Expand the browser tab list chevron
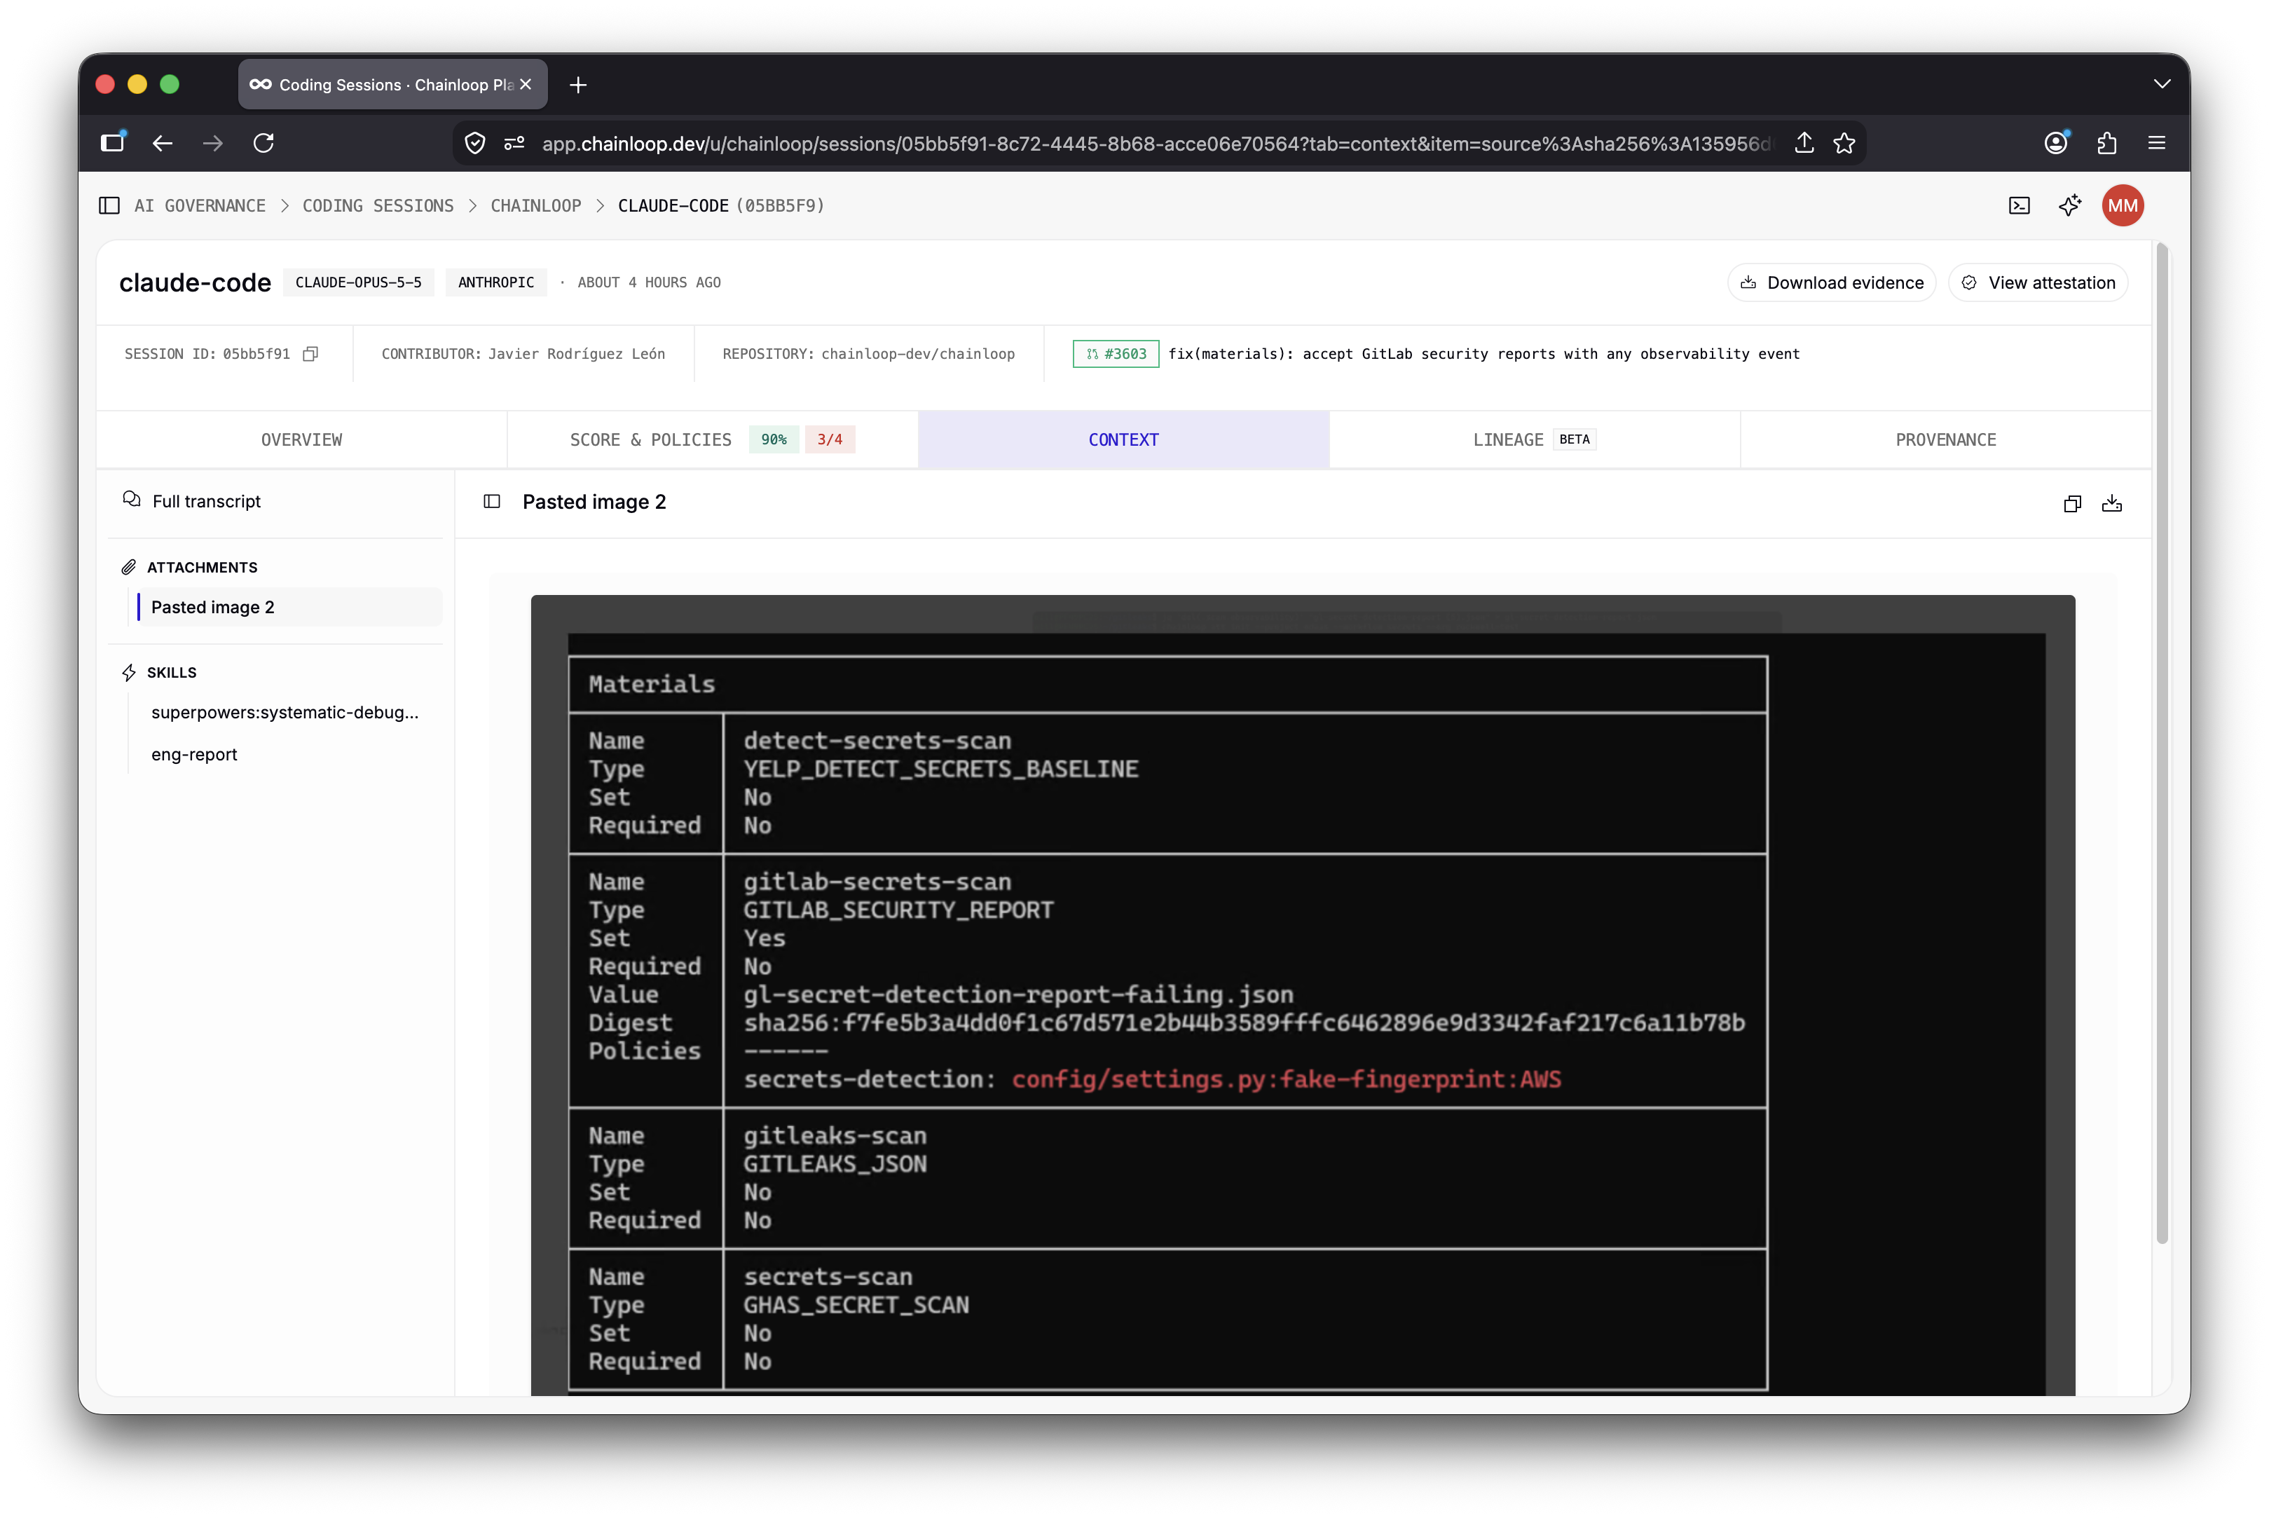Image resolution: width=2269 pixels, height=1518 pixels. pos(2162,84)
